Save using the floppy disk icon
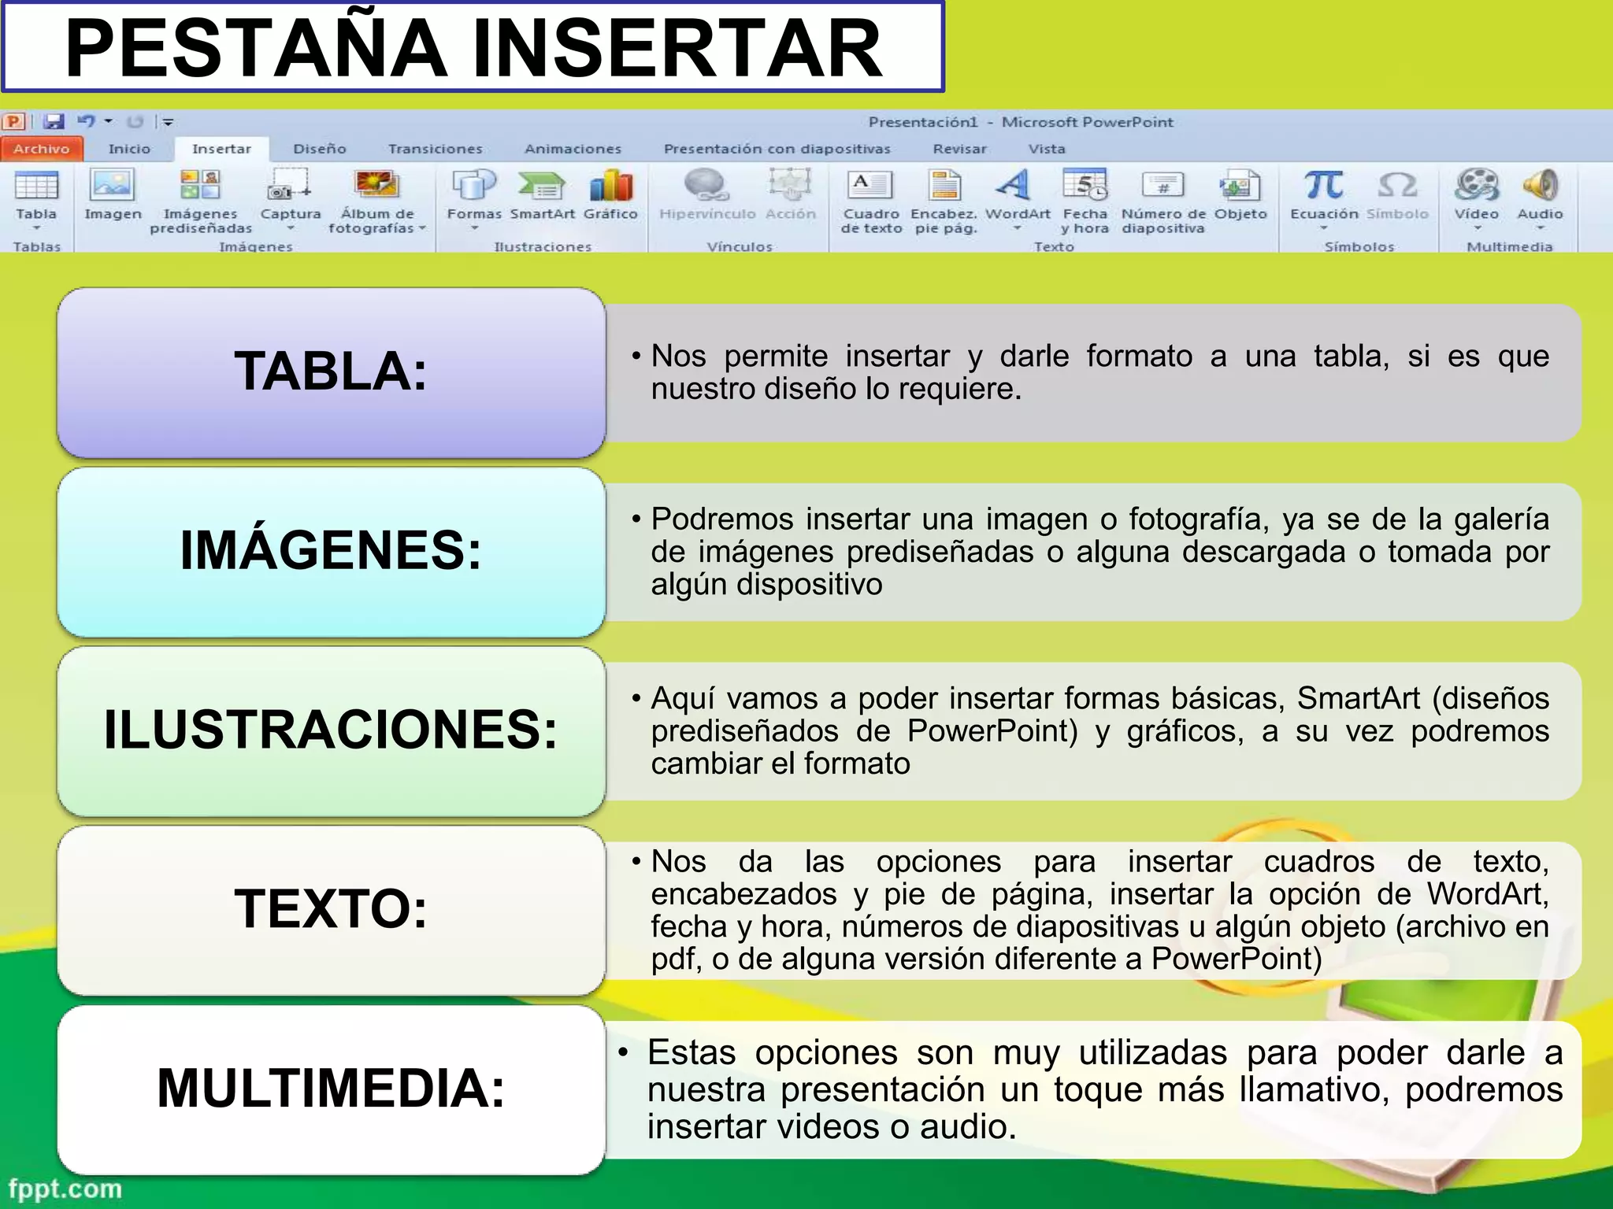Screen dimensions: 1613x1209 (x=54, y=121)
